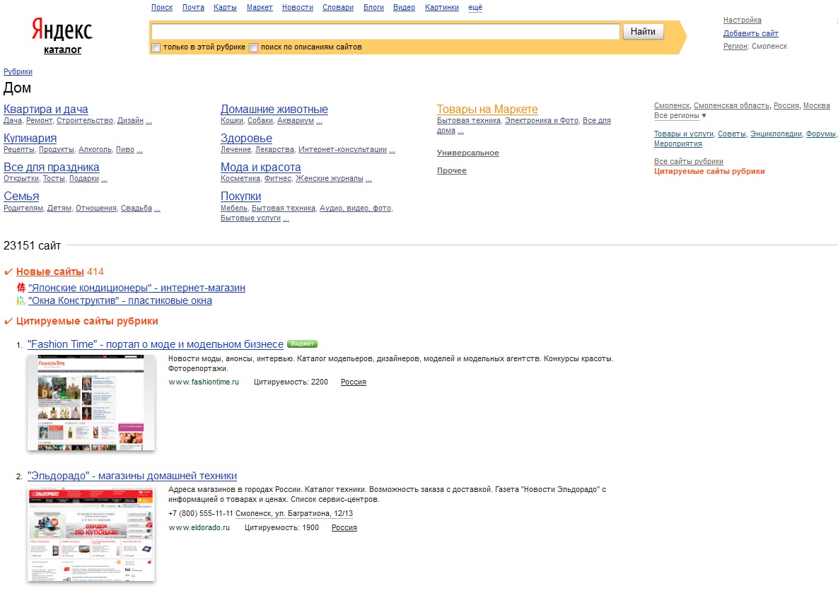Open the Словари service tab

(338, 8)
